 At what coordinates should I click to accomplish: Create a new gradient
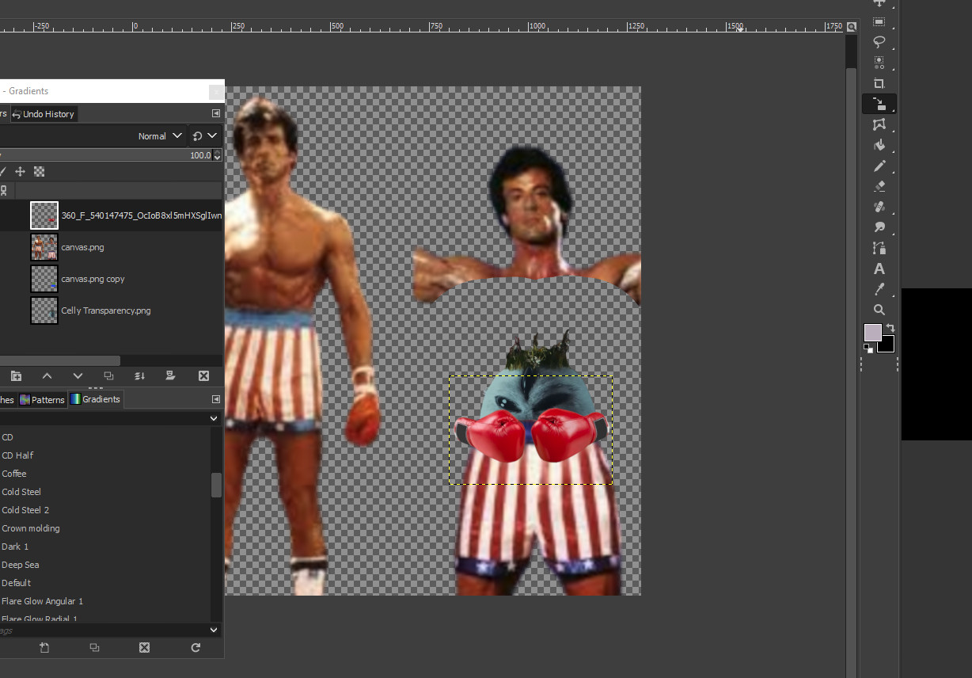[x=44, y=647]
